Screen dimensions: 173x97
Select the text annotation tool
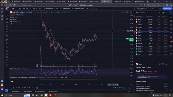coord(6,32)
